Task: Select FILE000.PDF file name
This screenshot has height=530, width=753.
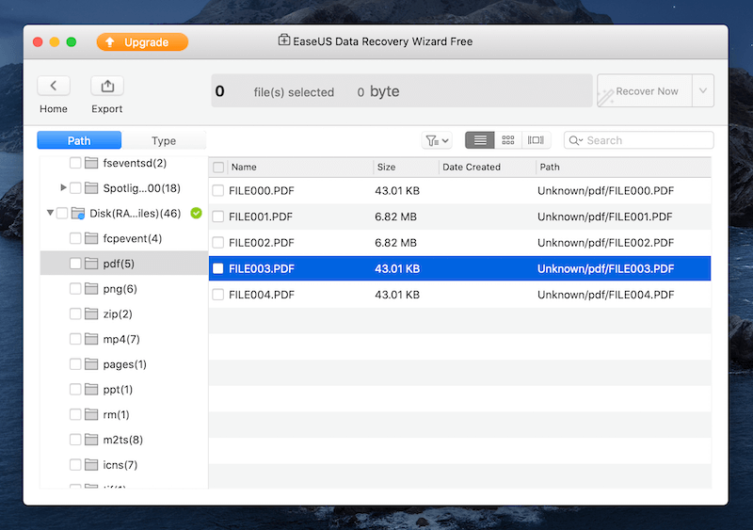Action: (x=262, y=191)
